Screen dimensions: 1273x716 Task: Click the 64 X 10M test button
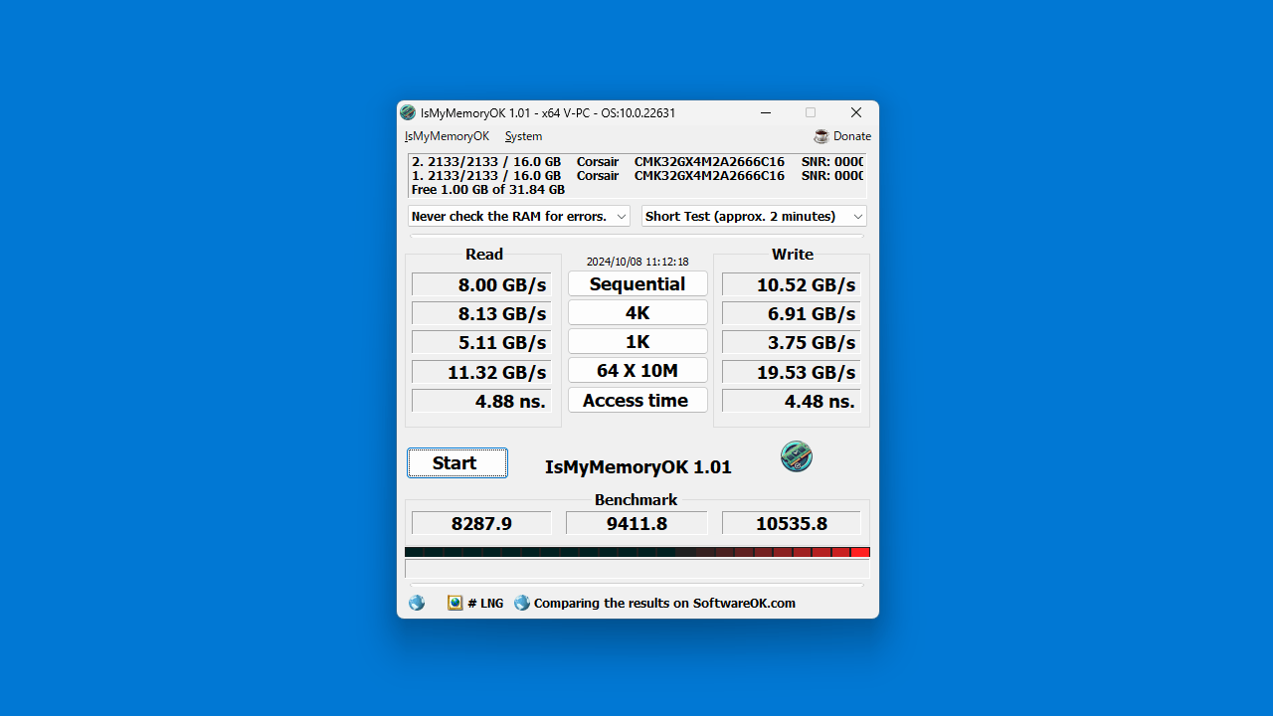coord(637,370)
